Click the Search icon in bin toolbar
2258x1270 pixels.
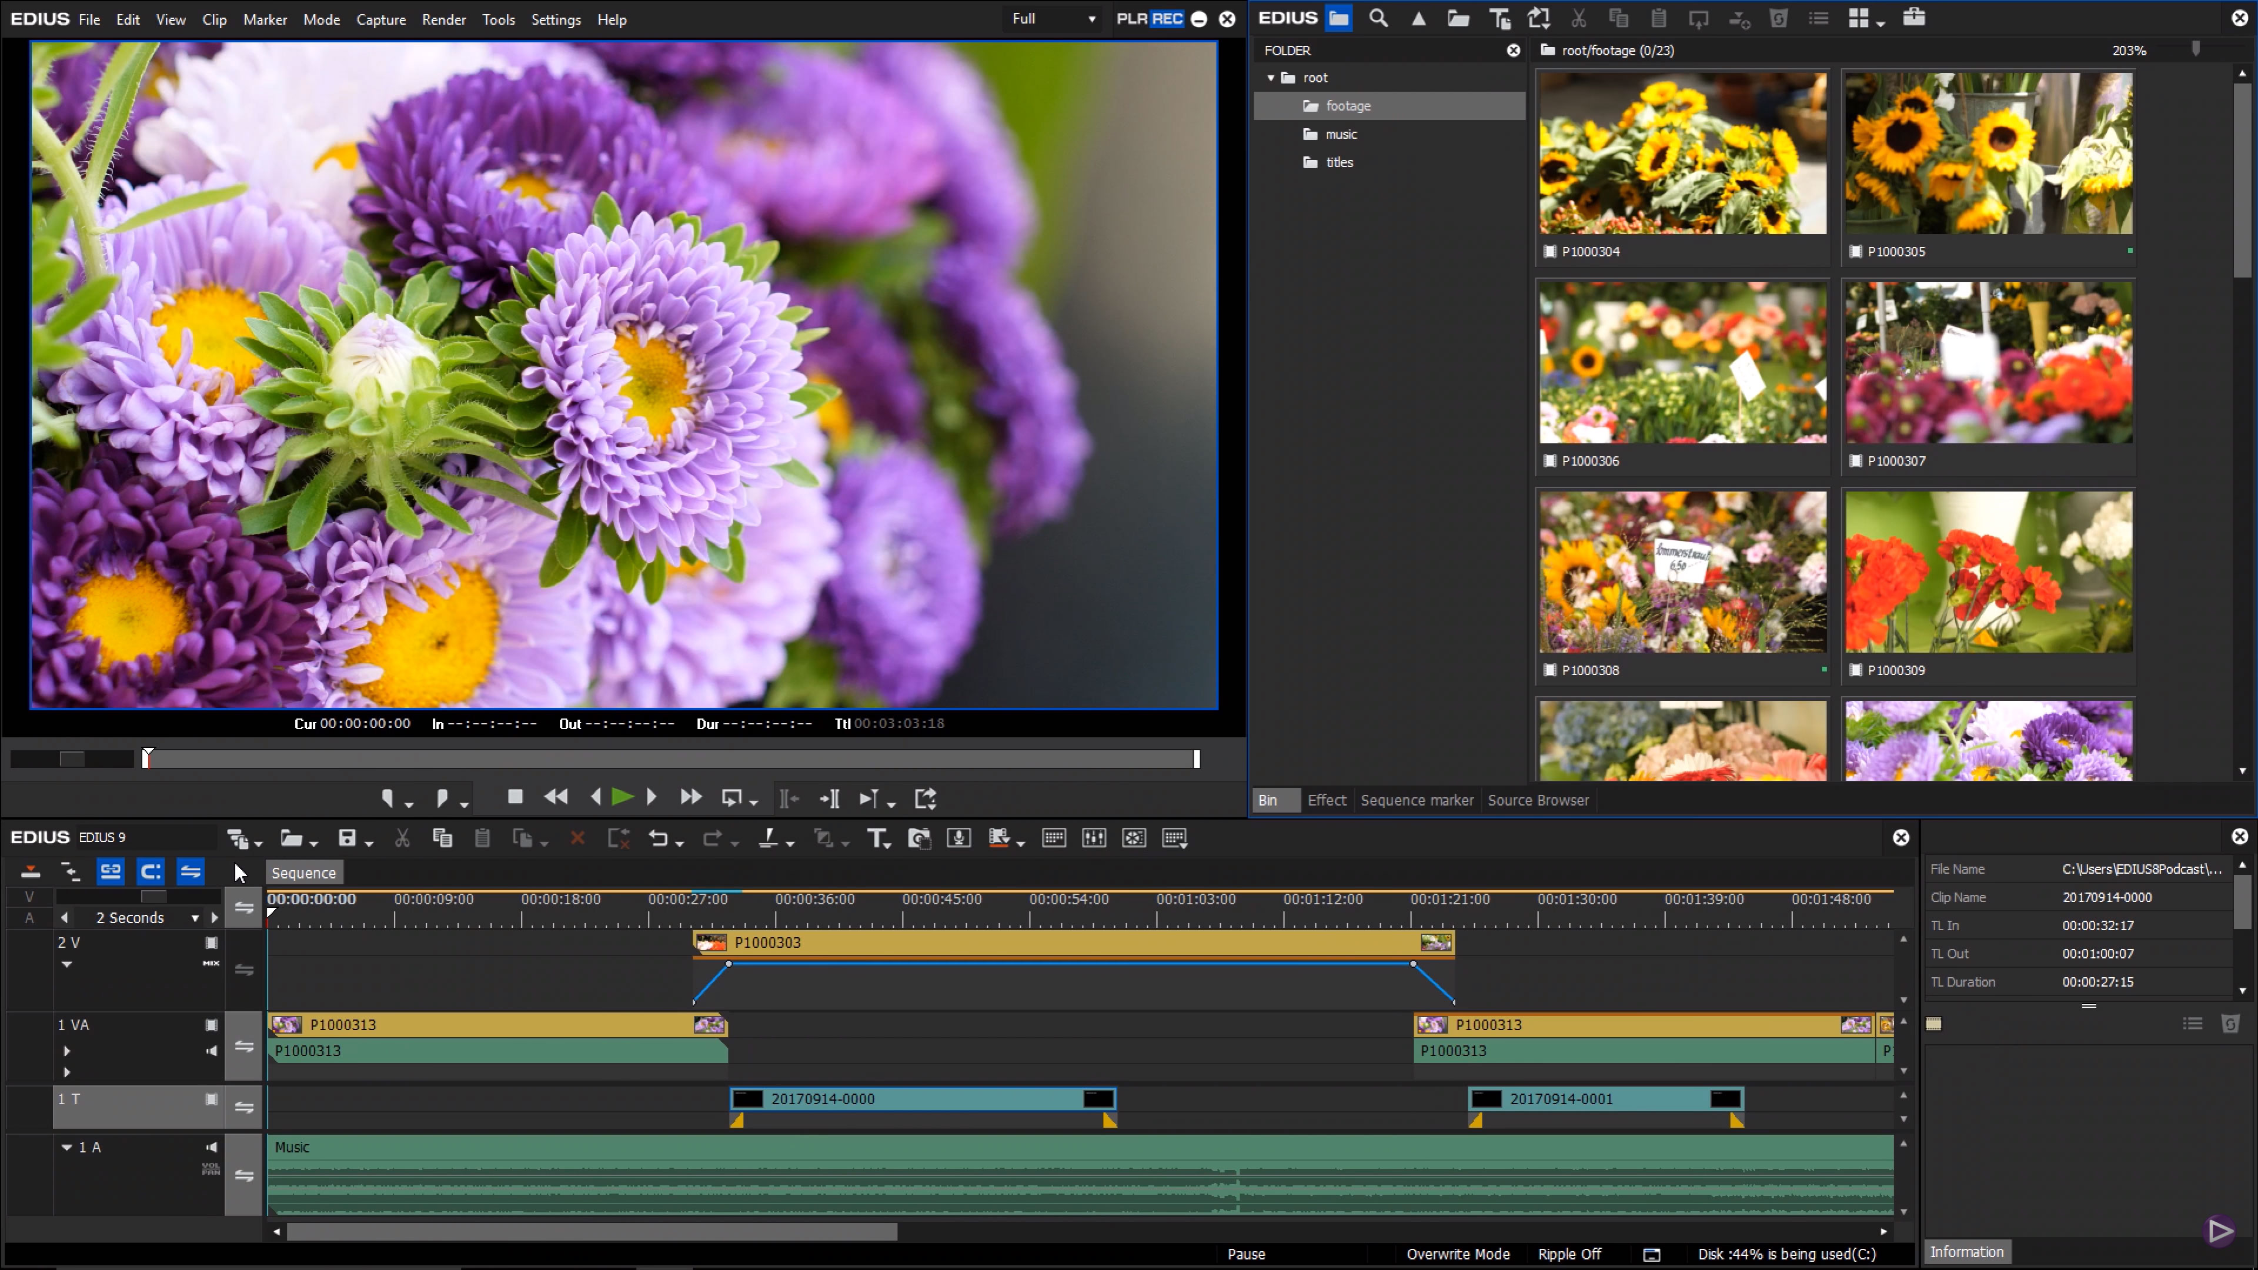[x=1379, y=18]
